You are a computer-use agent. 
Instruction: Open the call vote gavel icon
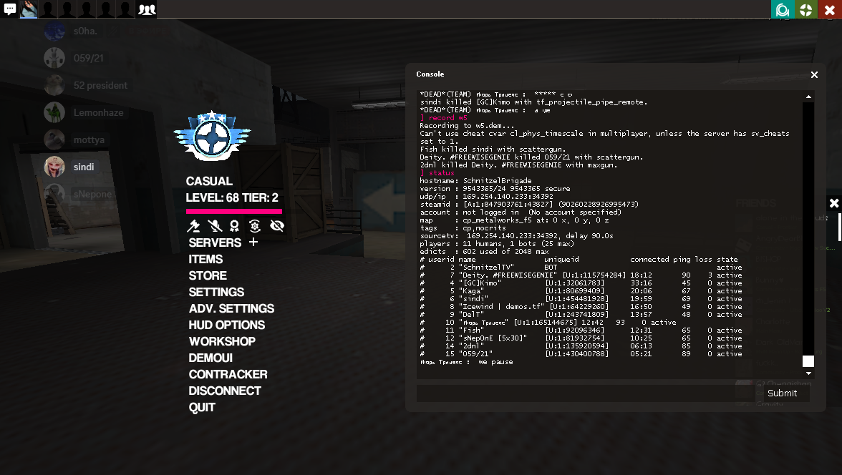pyautogui.click(x=193, y=226)
